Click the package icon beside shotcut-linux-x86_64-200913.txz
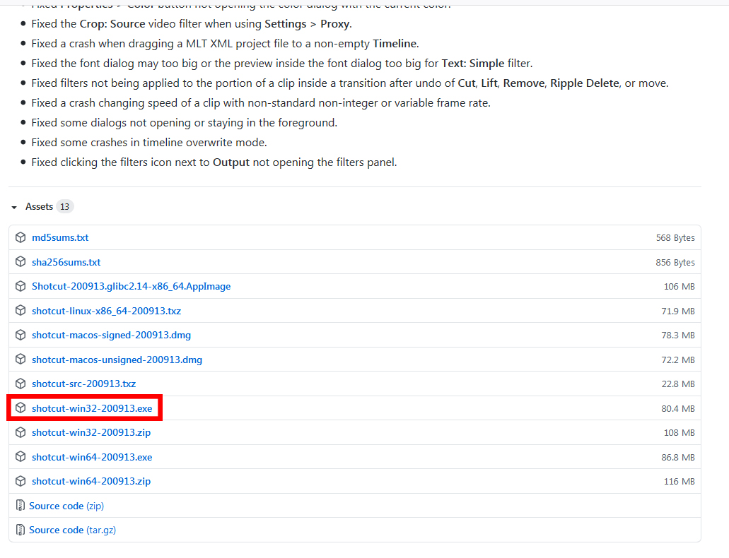Viewport: 729px width, 558px height. [x=21, y=310]
